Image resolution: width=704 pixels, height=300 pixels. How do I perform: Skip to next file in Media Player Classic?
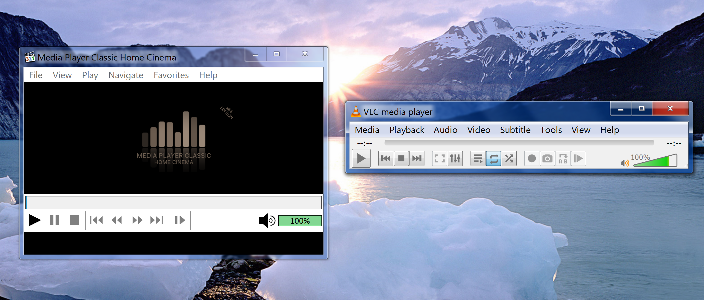[157, 220]
